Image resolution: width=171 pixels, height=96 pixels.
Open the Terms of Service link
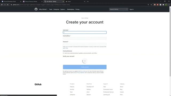click(84, 71)
